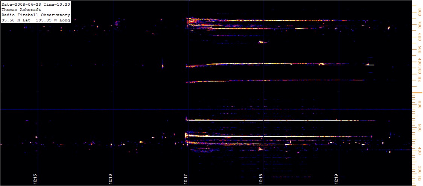Viewport: 423px width, 186px height.
Task: Click the 500 frequency scale label
Action: pos(420,50)
